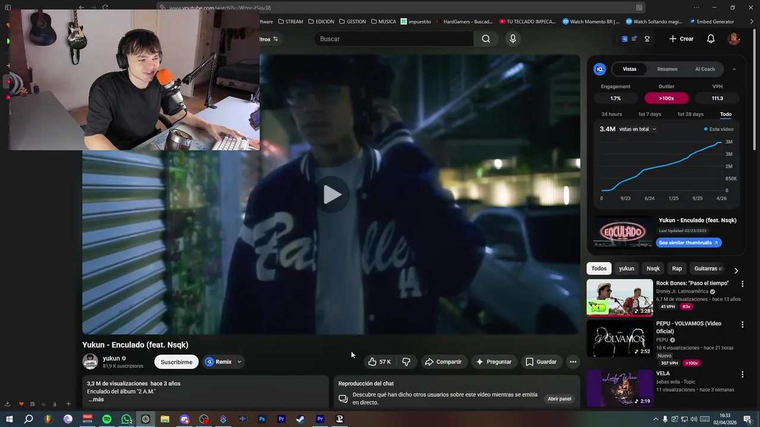
Task: Click 'Abrir panel' for chat replay
Action: pyautogui.click(x=559, y=399)
